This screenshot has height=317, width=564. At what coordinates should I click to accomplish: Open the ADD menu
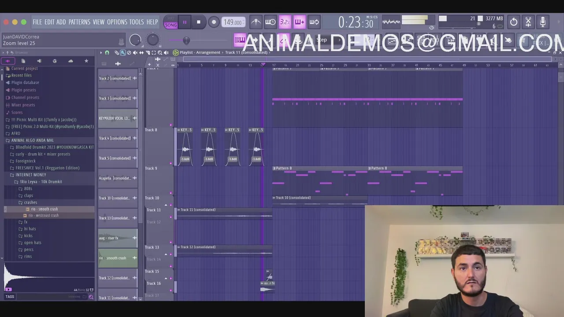[x=61, y=22]
